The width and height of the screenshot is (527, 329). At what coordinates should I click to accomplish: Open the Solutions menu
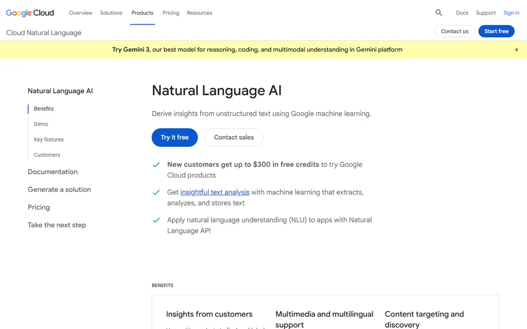tap(111, 13)
